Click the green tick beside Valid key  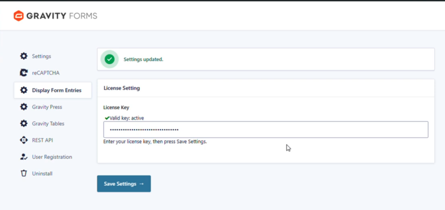coord(107,118)
